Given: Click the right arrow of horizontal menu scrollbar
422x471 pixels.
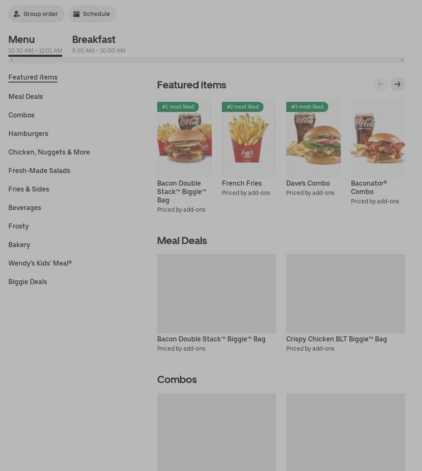Looking at the screenshot, I should coord(402,60).
